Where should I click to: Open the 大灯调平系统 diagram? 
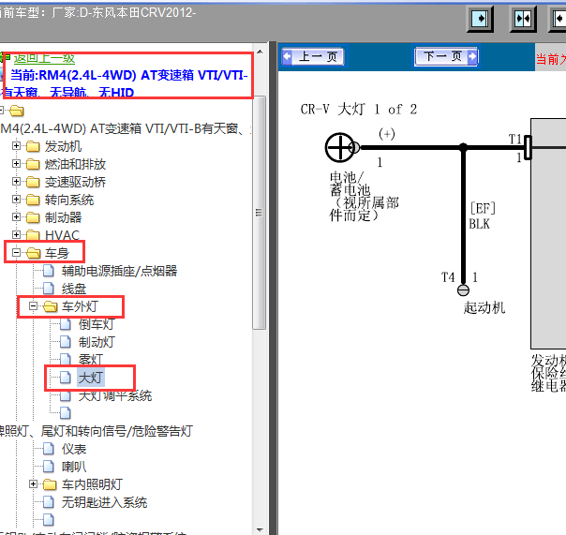[x=115, y=395]
